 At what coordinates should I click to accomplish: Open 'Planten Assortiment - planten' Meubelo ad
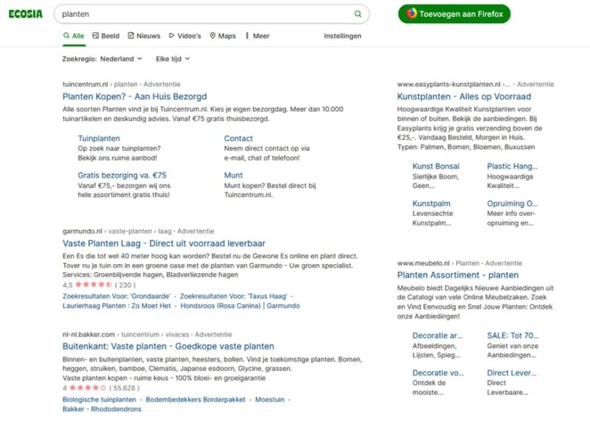(x=458, y=275)
